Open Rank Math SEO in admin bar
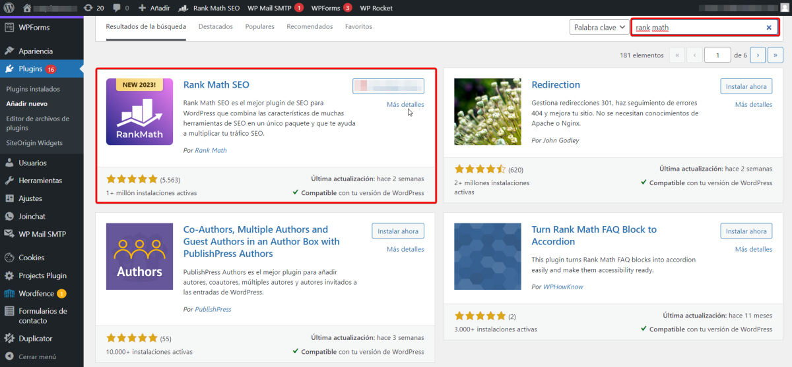 click(x=209, y=8)
